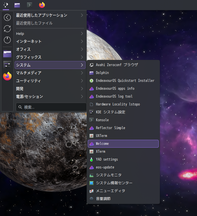
Task: Click the KDE システム設定 icon
Action: click(x=91, y=112)
